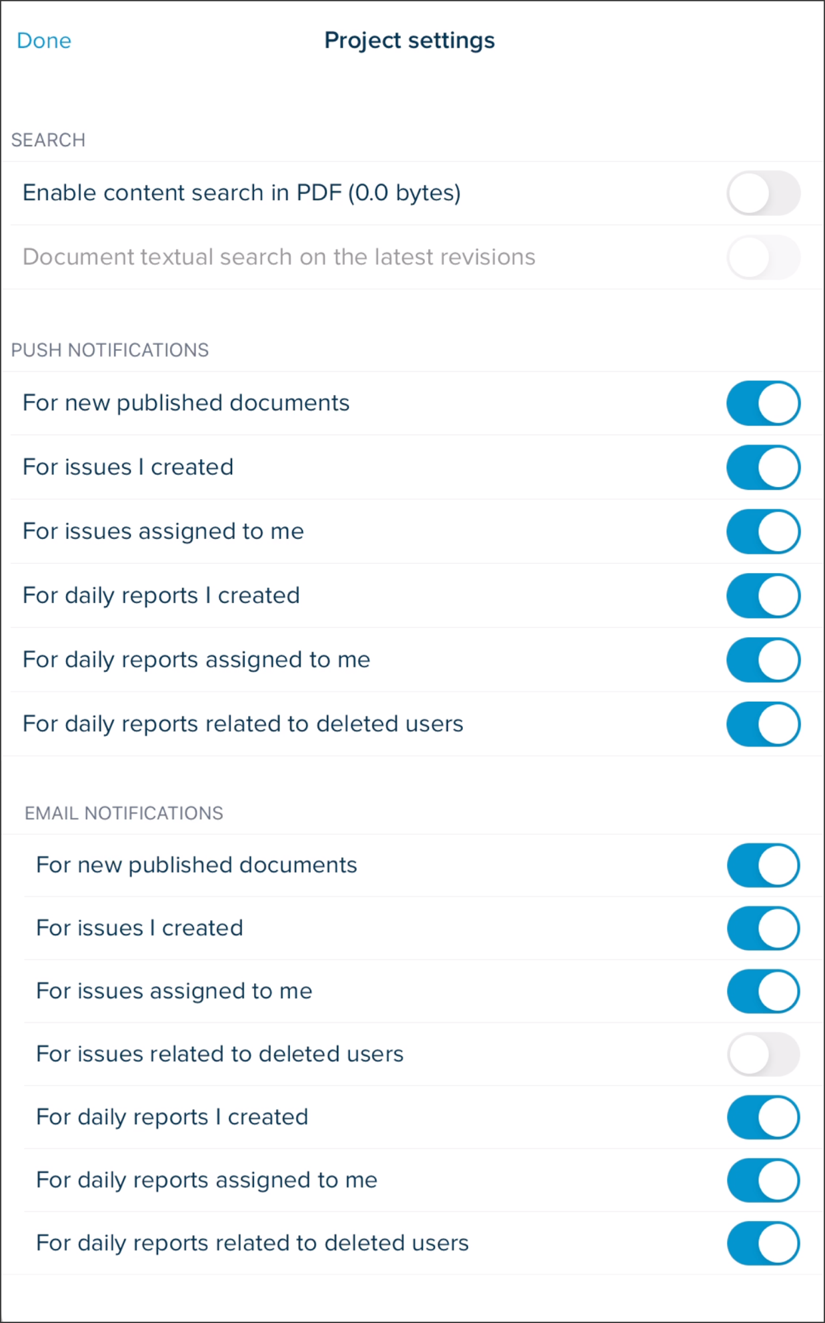Tap the Push Notifications section header
The width and height of the screenshot is (825, 1323).
pos(110,350)
